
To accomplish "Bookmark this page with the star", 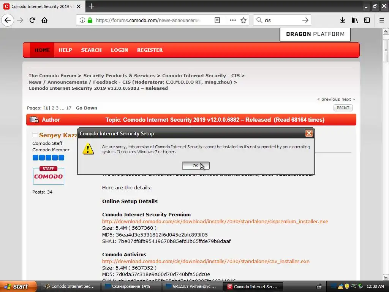I will point(244,20).
